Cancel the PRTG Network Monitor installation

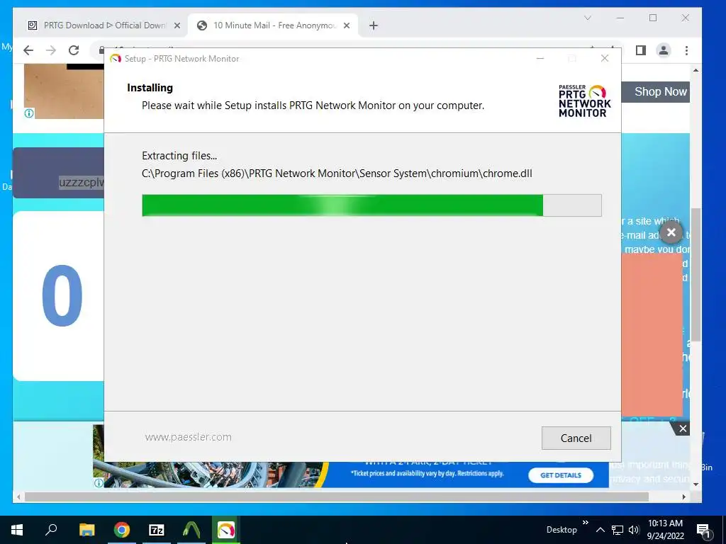coord(576,438)
